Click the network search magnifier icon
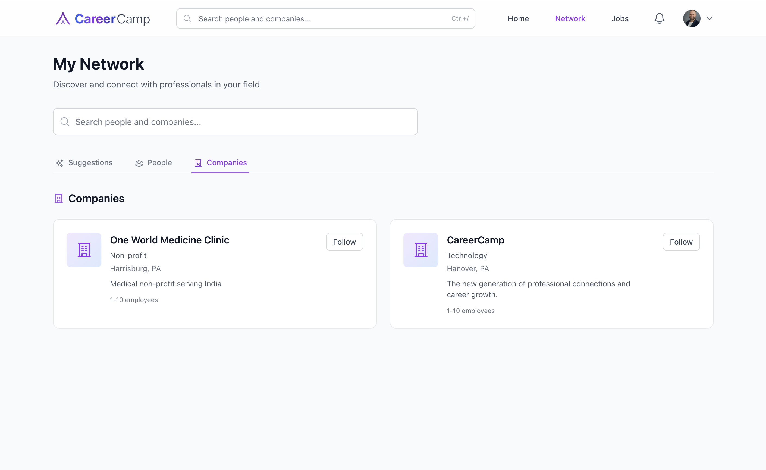Viewport: 766px width, 470px height. pyautogui.click(x=65, y=122)
